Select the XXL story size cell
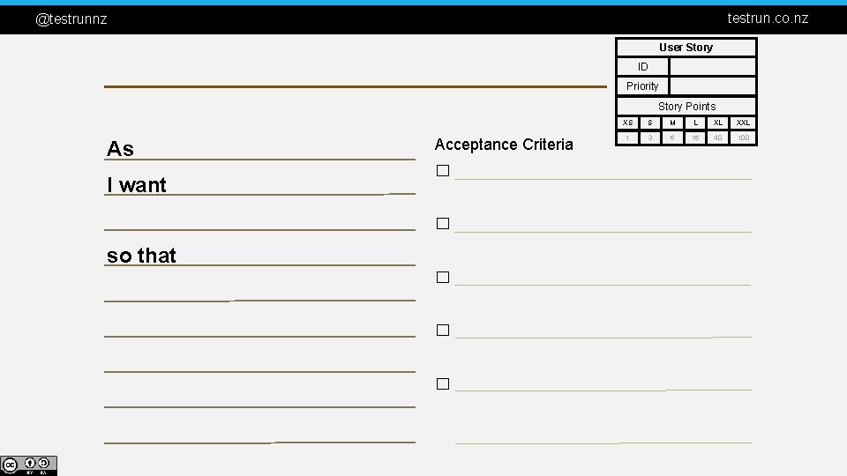 point(743,123)
